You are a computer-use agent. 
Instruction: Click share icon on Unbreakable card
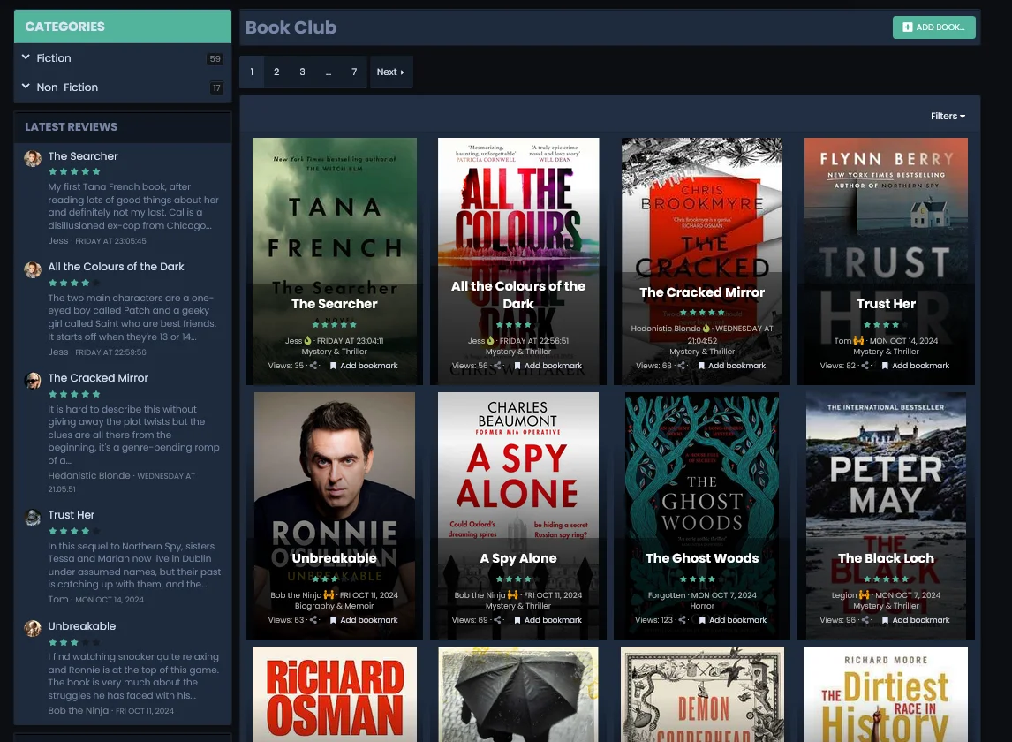pos(313,620)
